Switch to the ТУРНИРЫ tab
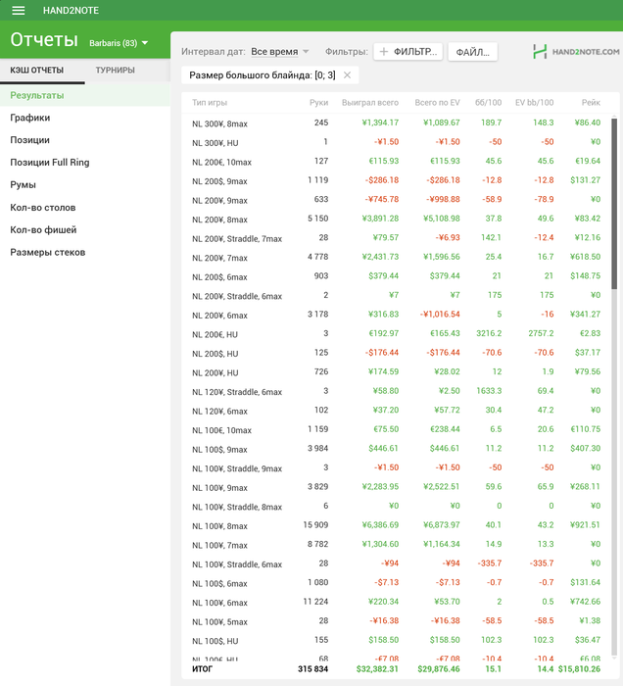Screen dimensions: 623x686 pos(115,70)
